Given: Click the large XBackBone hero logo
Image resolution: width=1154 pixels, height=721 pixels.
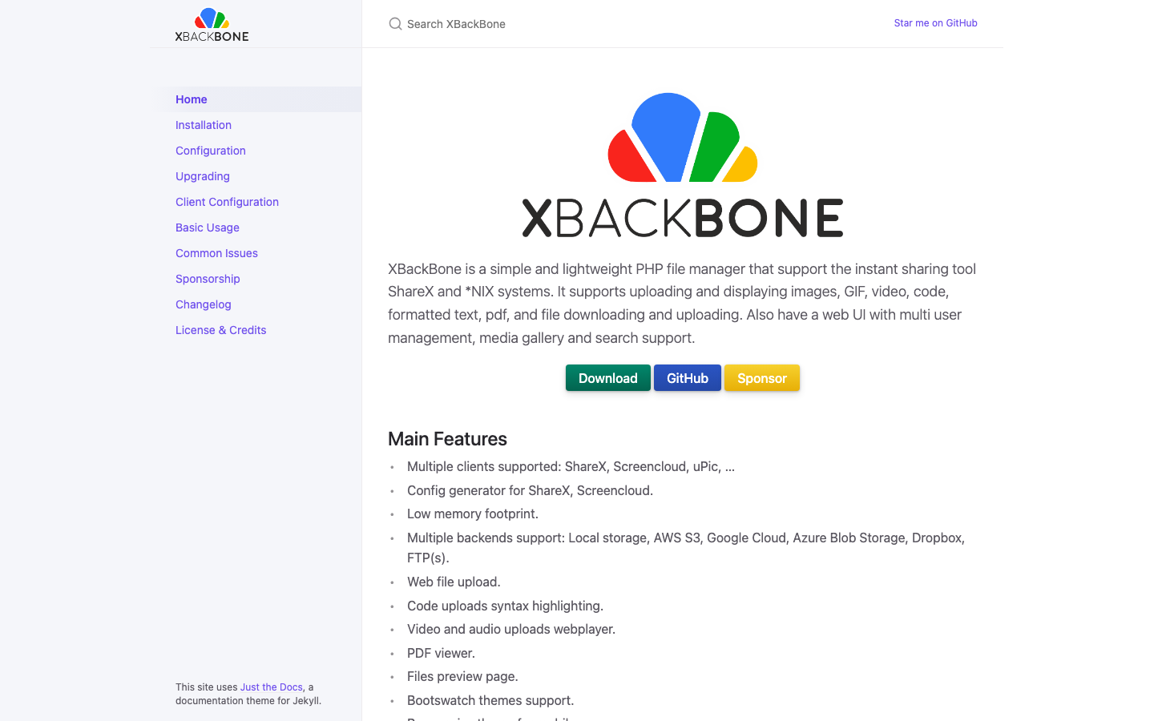Looking at the screenshot, I should (x=683, y=165).
